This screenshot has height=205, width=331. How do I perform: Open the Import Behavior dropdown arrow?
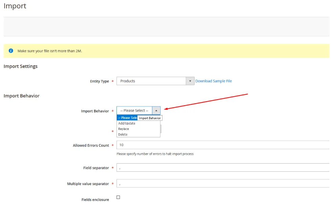point(156,110)
